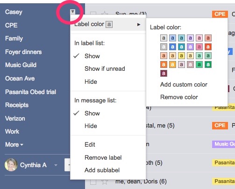Open the Pasanita Obed trial label

click(30, 92)
